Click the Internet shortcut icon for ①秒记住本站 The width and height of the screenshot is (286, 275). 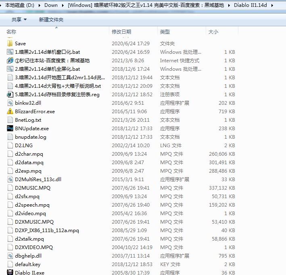[10, 61]
